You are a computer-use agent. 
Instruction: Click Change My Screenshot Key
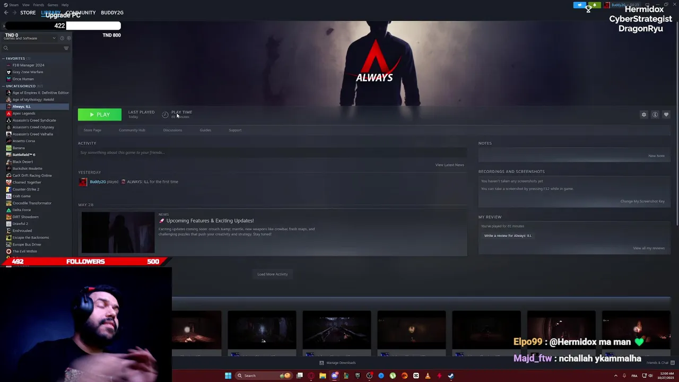tap(642, 201)
